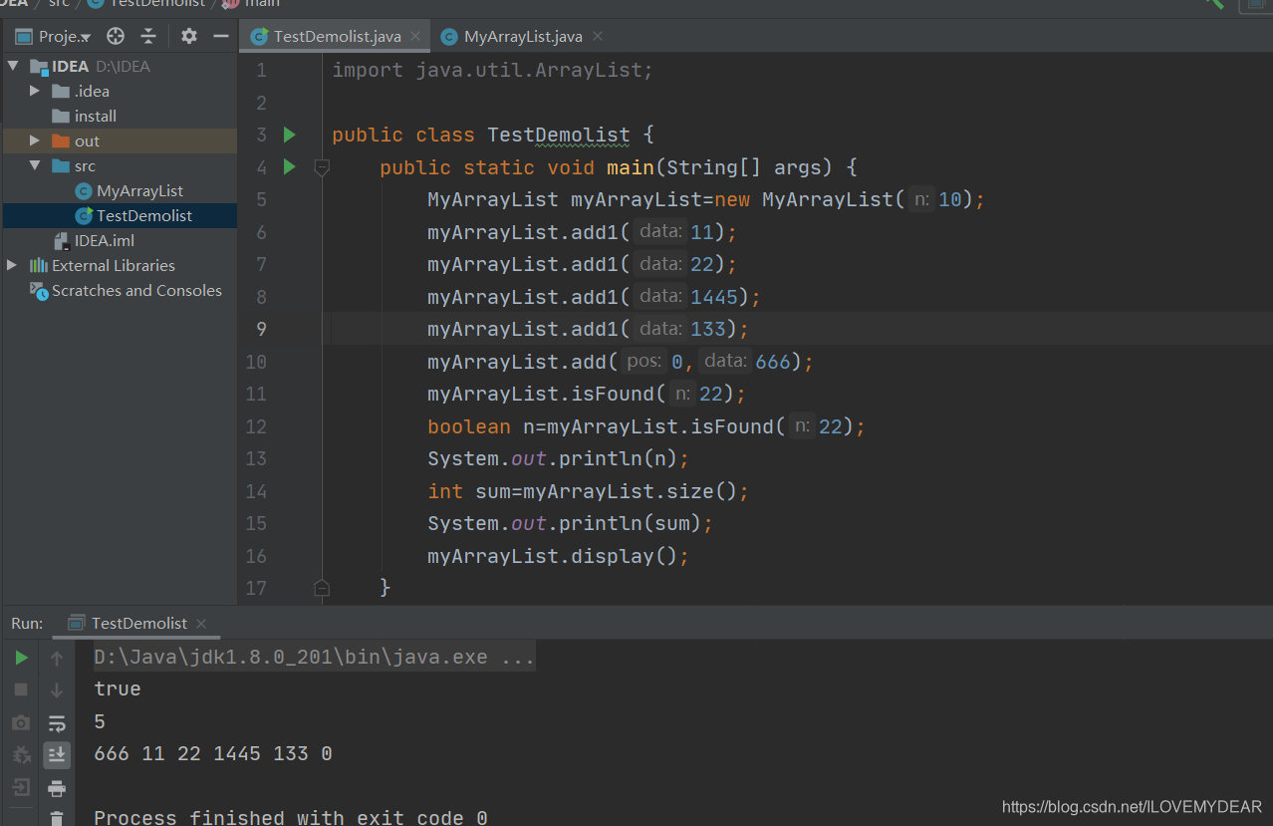Click line number 12 in the gutter
Image resolution: width=1273 pixels, height=826 pixels.
[257, 426]
